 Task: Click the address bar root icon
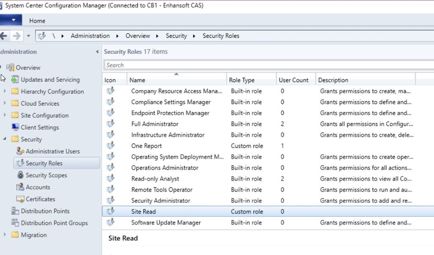[x=42, y=36]
